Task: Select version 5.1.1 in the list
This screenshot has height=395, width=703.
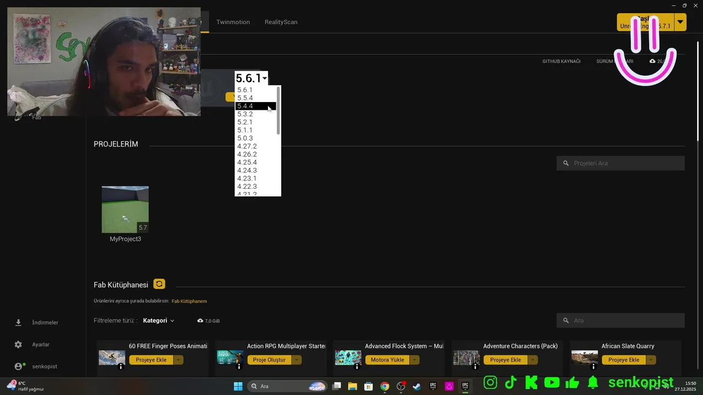Action: (x=256, y=130)
